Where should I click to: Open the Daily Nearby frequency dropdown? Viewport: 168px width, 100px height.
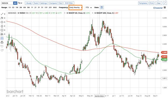[x=76, y=7]
